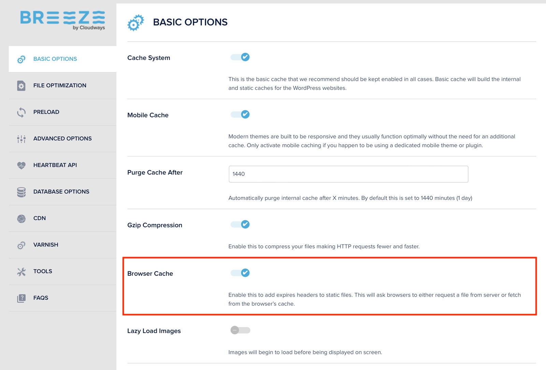
Task: Click the Breeze by Cloudways logo
Action: [x=62, y=20]
